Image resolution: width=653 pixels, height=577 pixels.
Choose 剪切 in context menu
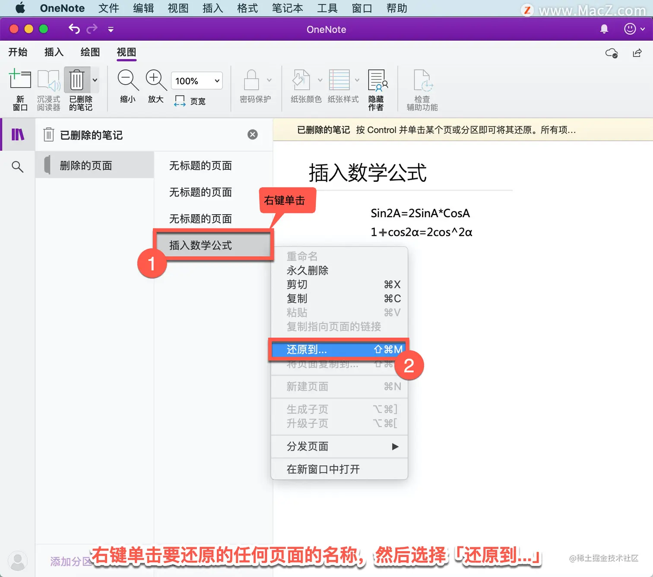tap(339, 285)
